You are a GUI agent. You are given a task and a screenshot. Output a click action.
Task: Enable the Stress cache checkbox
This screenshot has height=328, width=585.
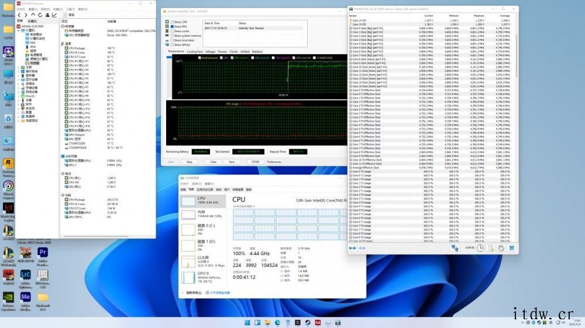coord(173,31)
